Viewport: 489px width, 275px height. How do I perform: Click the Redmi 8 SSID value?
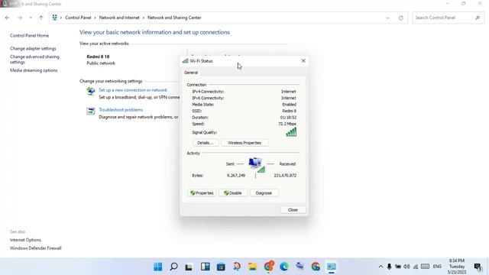coord(289,111)
